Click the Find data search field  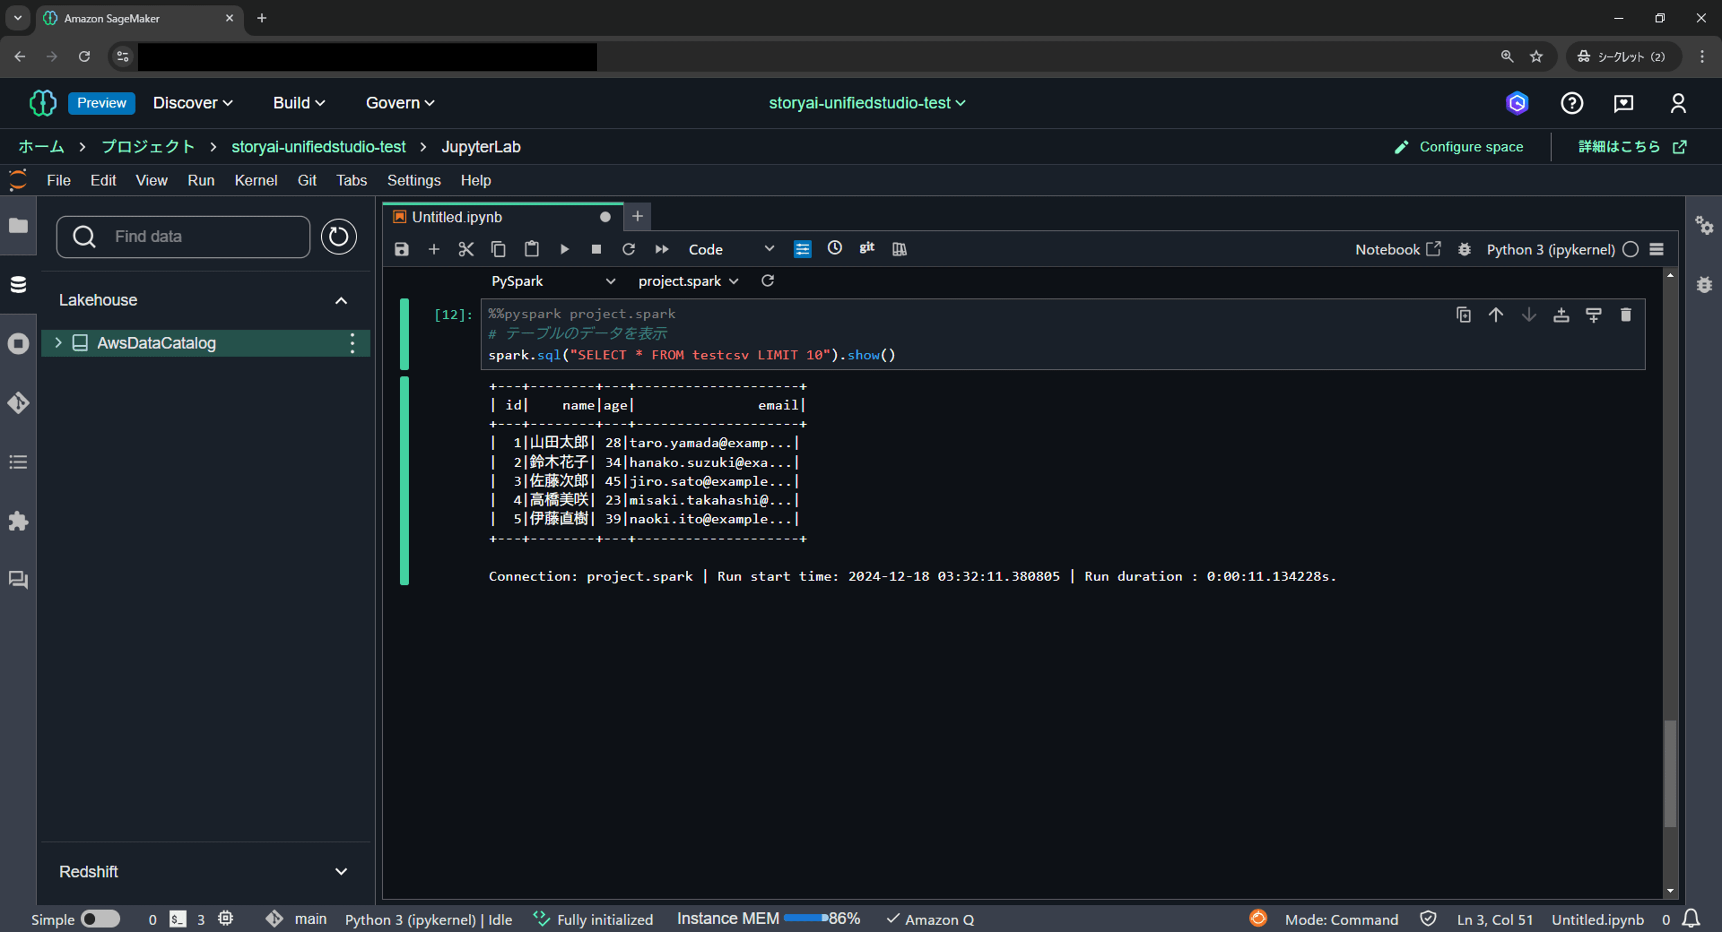tap(183, 237)
